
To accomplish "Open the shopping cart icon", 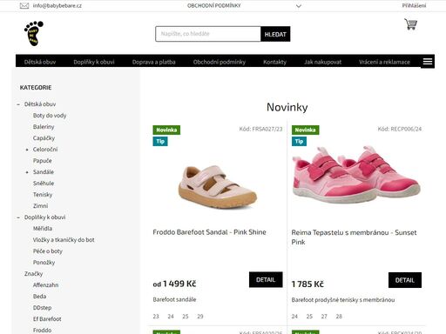I will click(x=410, y=24).
